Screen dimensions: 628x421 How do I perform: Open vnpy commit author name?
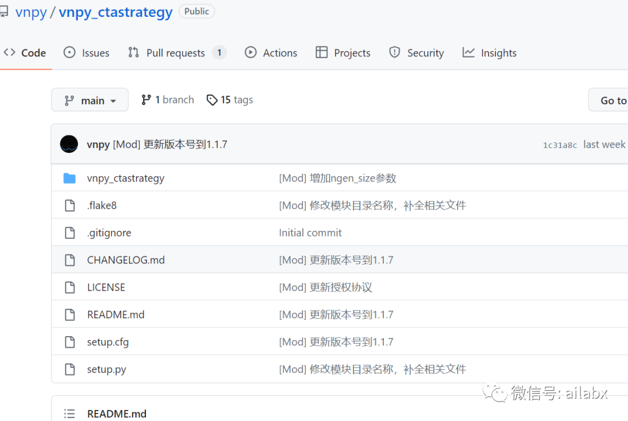tap(98, 144)
